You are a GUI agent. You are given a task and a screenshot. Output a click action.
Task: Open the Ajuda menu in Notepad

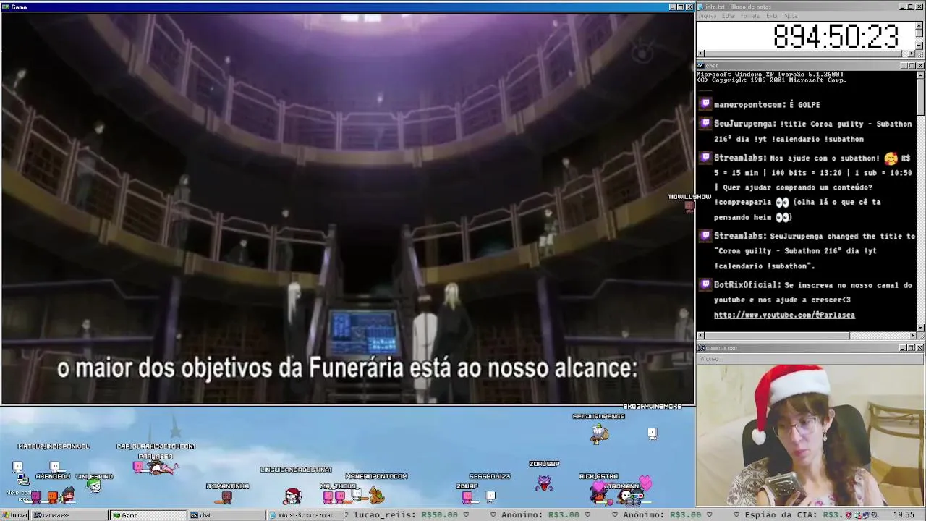tap(791, 16)
